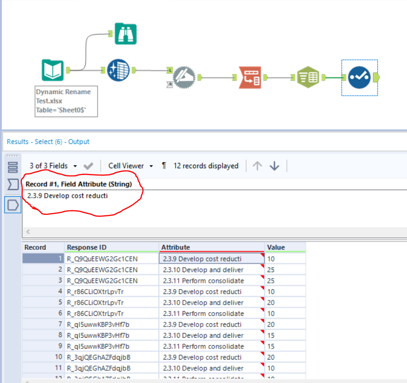Click the Dynamic Rename Test.xlsx annotation
This screenshot has height=383, width=407.
(x=66, y=101)
